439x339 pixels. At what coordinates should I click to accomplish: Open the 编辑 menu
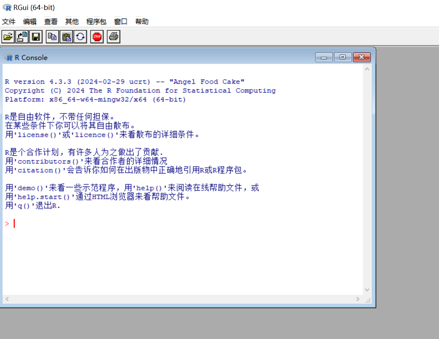click(x=30, y=21)
